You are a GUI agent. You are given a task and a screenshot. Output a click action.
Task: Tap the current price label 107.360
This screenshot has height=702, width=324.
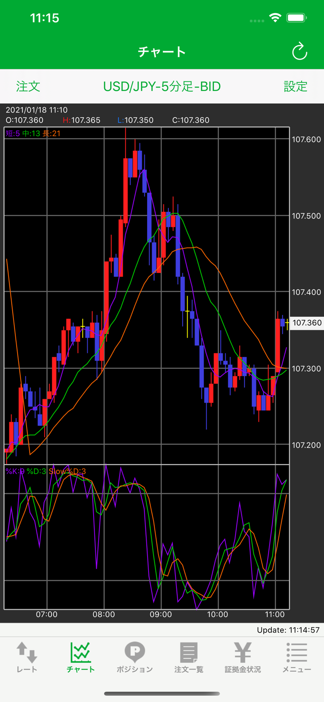(x=306, y=323)
